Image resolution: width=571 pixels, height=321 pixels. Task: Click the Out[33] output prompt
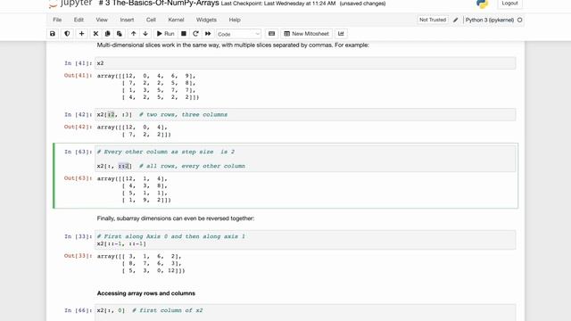coord(79,256)
